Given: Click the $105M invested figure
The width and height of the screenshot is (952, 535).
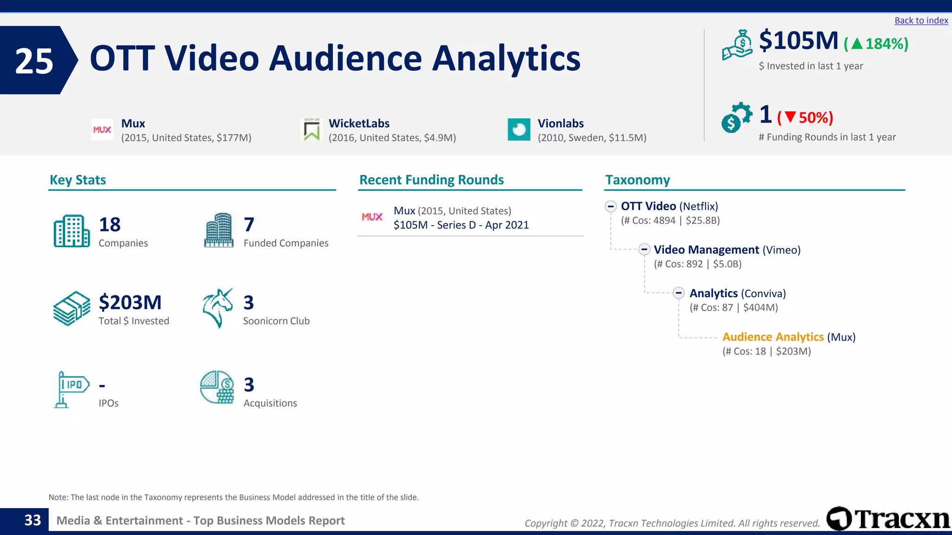Looking at the screenshot, I should 799,41.
